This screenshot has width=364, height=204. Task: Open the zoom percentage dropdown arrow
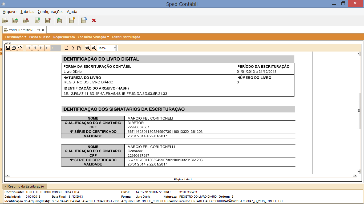[115, 48]
